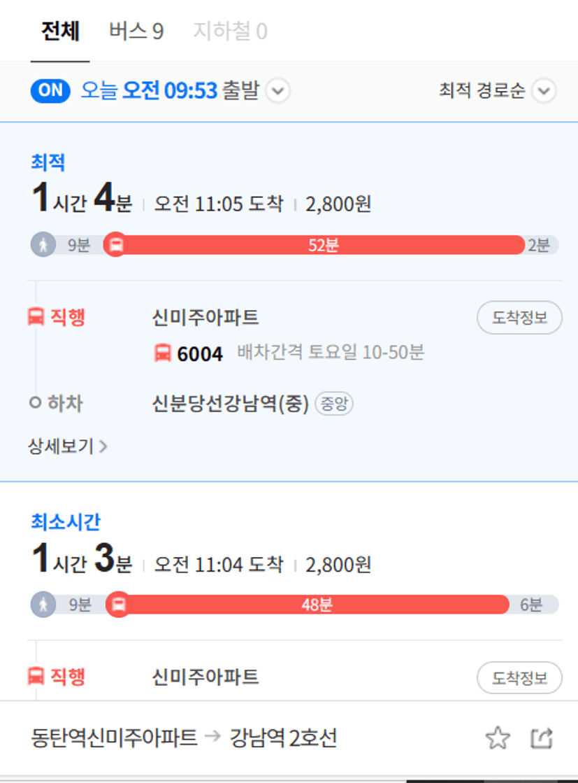Viewport: 578px width, 783px height.
Task: Click walking icon in 최소시간 route bar
Action: 43,605
